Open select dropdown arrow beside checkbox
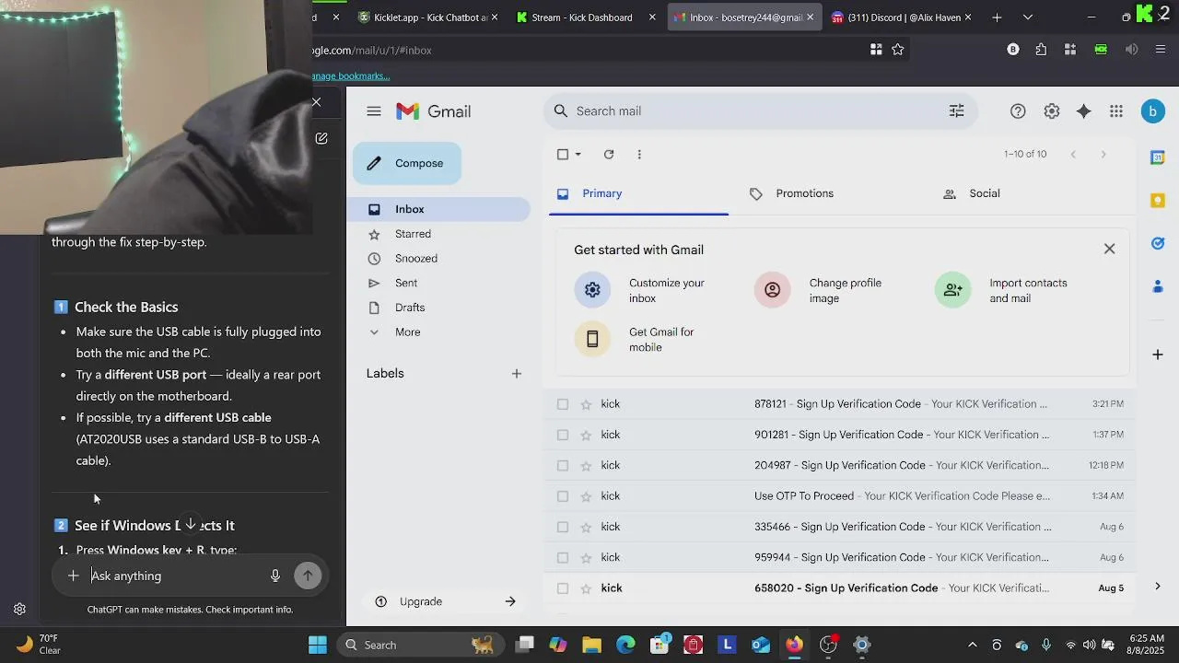1179x663 pixels. pos(578,155)
